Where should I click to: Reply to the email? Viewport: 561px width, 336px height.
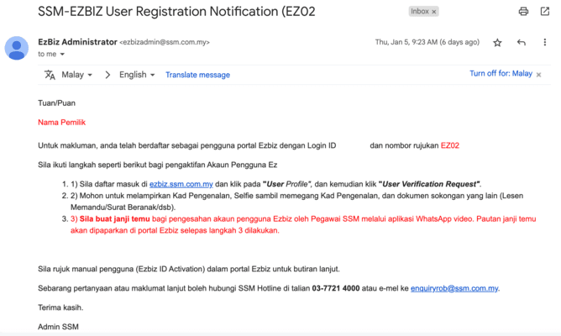pos(521,42)
